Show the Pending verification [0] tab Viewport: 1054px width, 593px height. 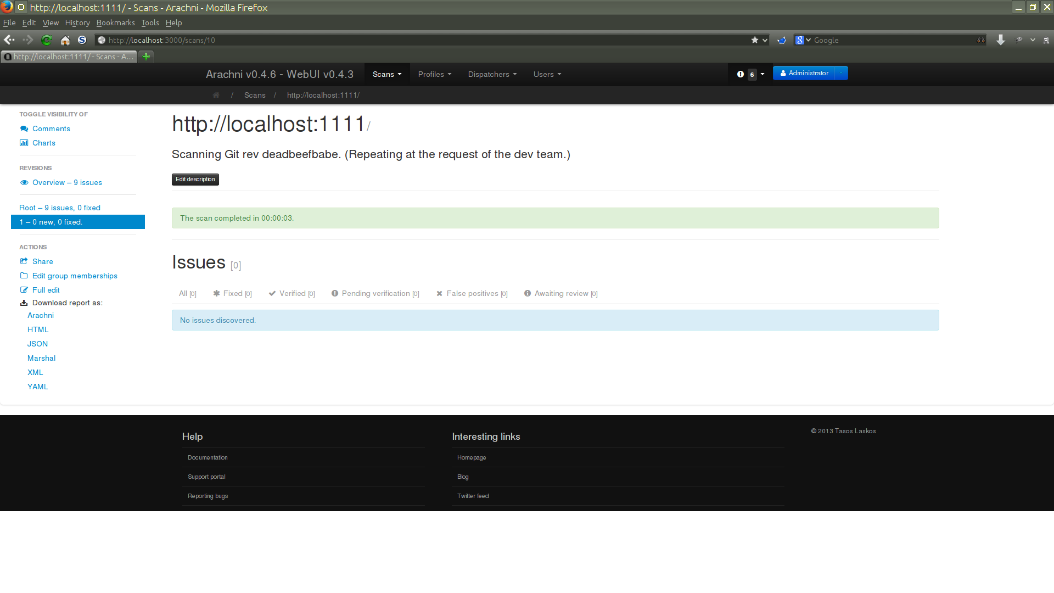tap(375, 294)
